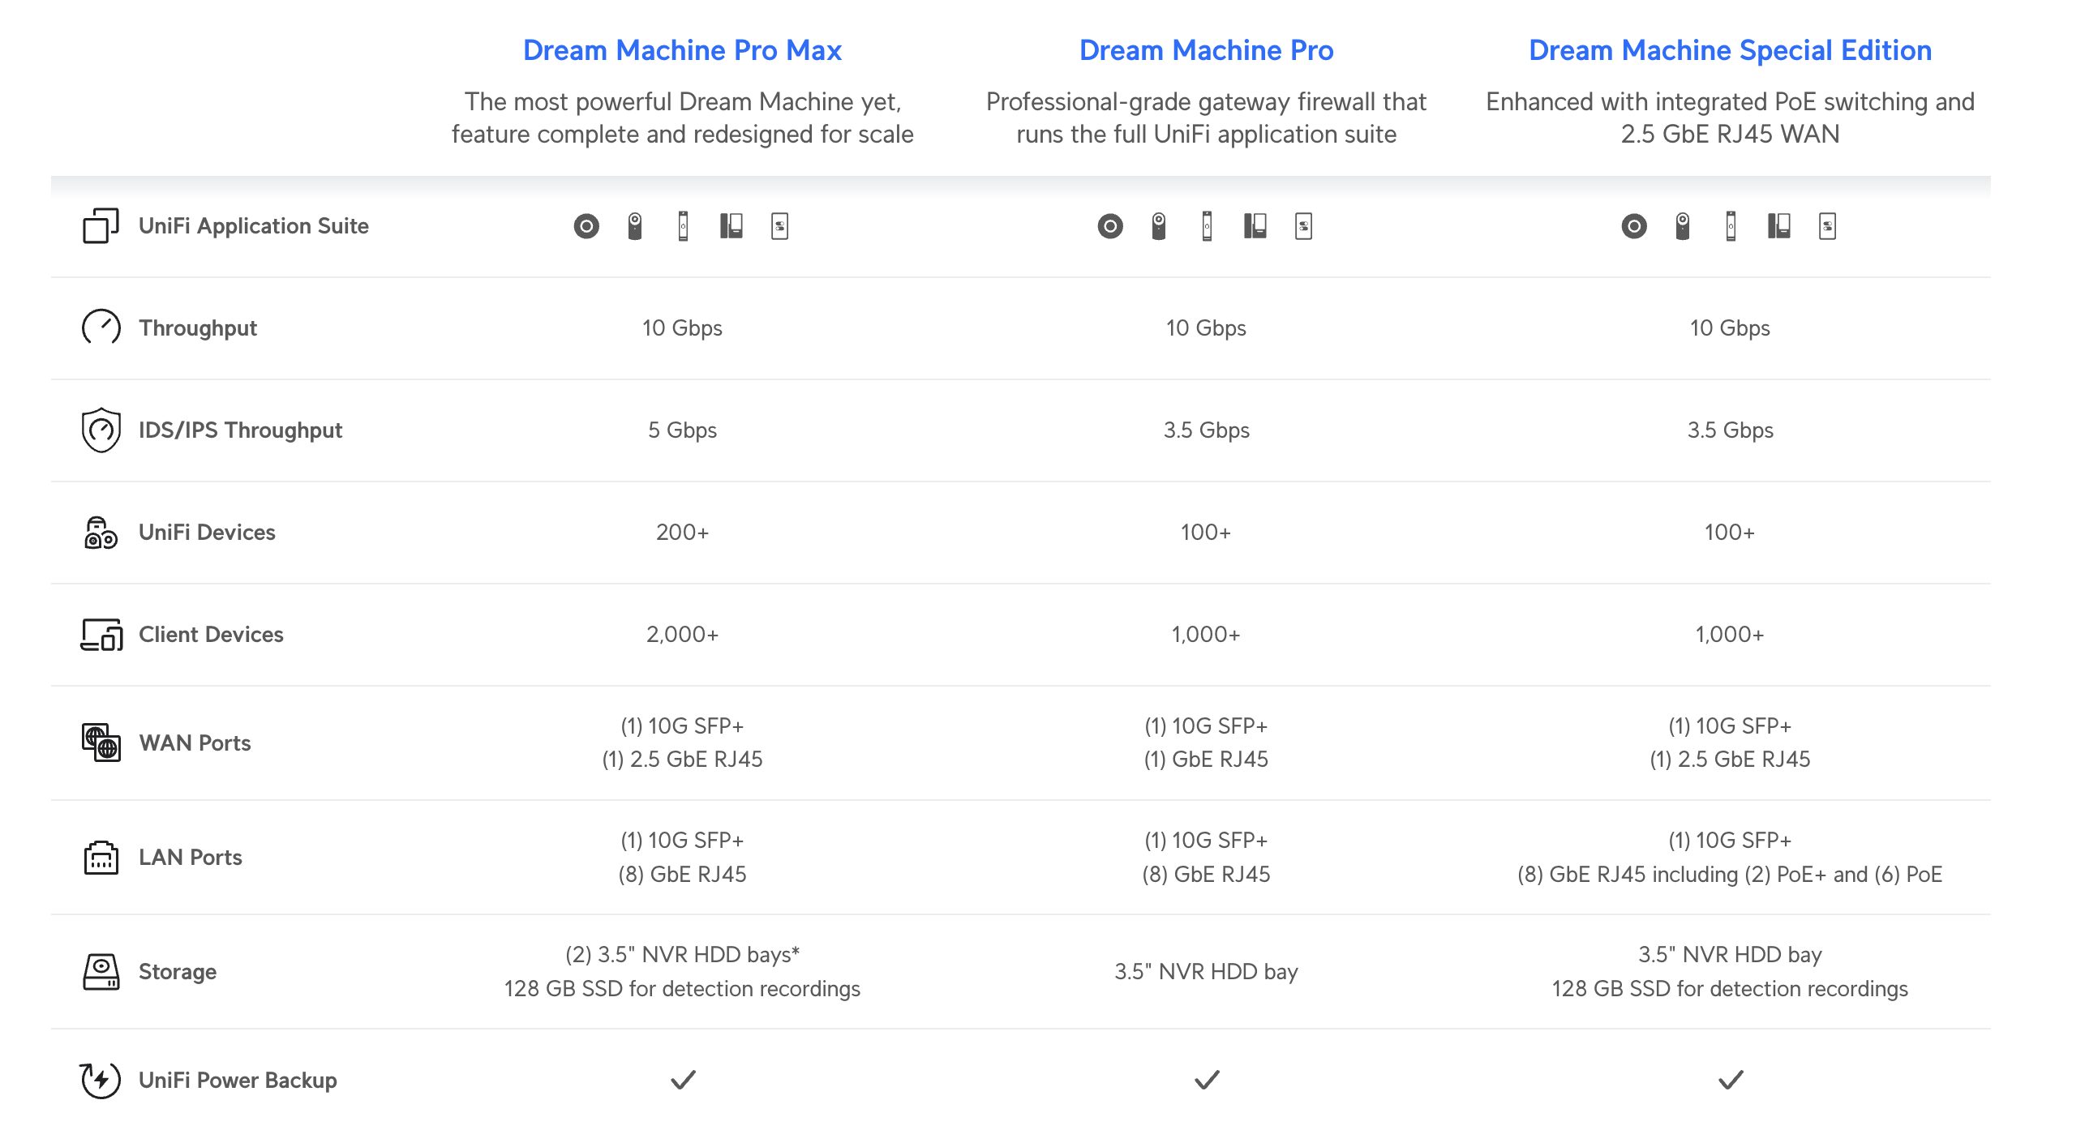Click Dream Machine Pro's 100+ devices value
This screenshot has width=2085, height=1130.
click(1206, 533)
